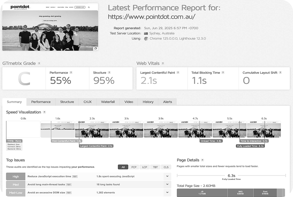Select the CLS issue filter
This screenshot has height=197, width=293.
click(x=166, y=167)
